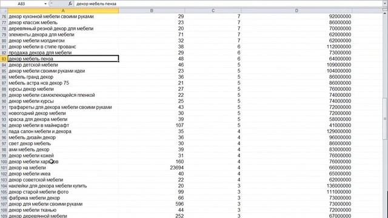Select cell 'декор мебели тканью'
Image resolution: width=388 pixels, height=218 pixels.
click(x=63, y=210)
